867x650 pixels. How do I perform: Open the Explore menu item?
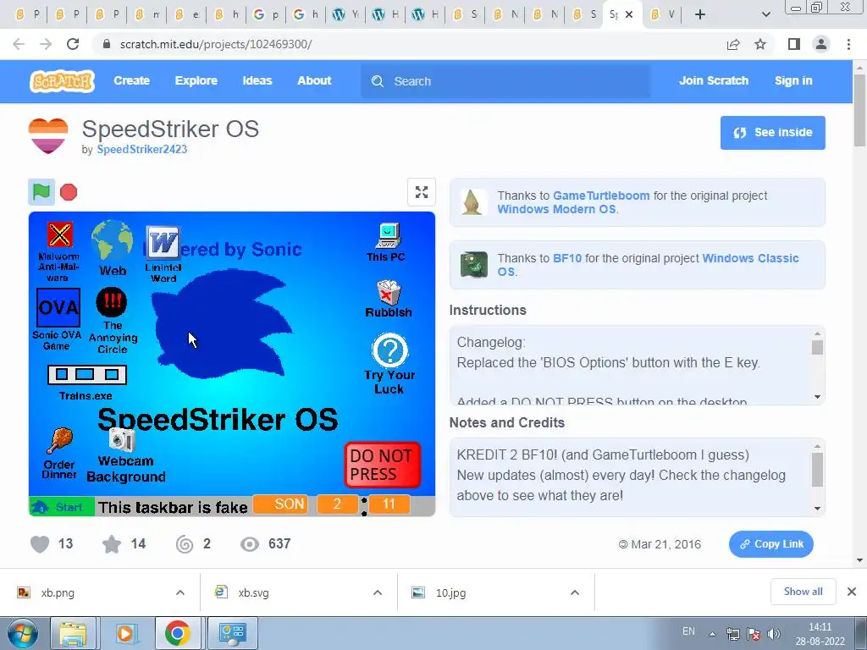click(x=196, y=80)
